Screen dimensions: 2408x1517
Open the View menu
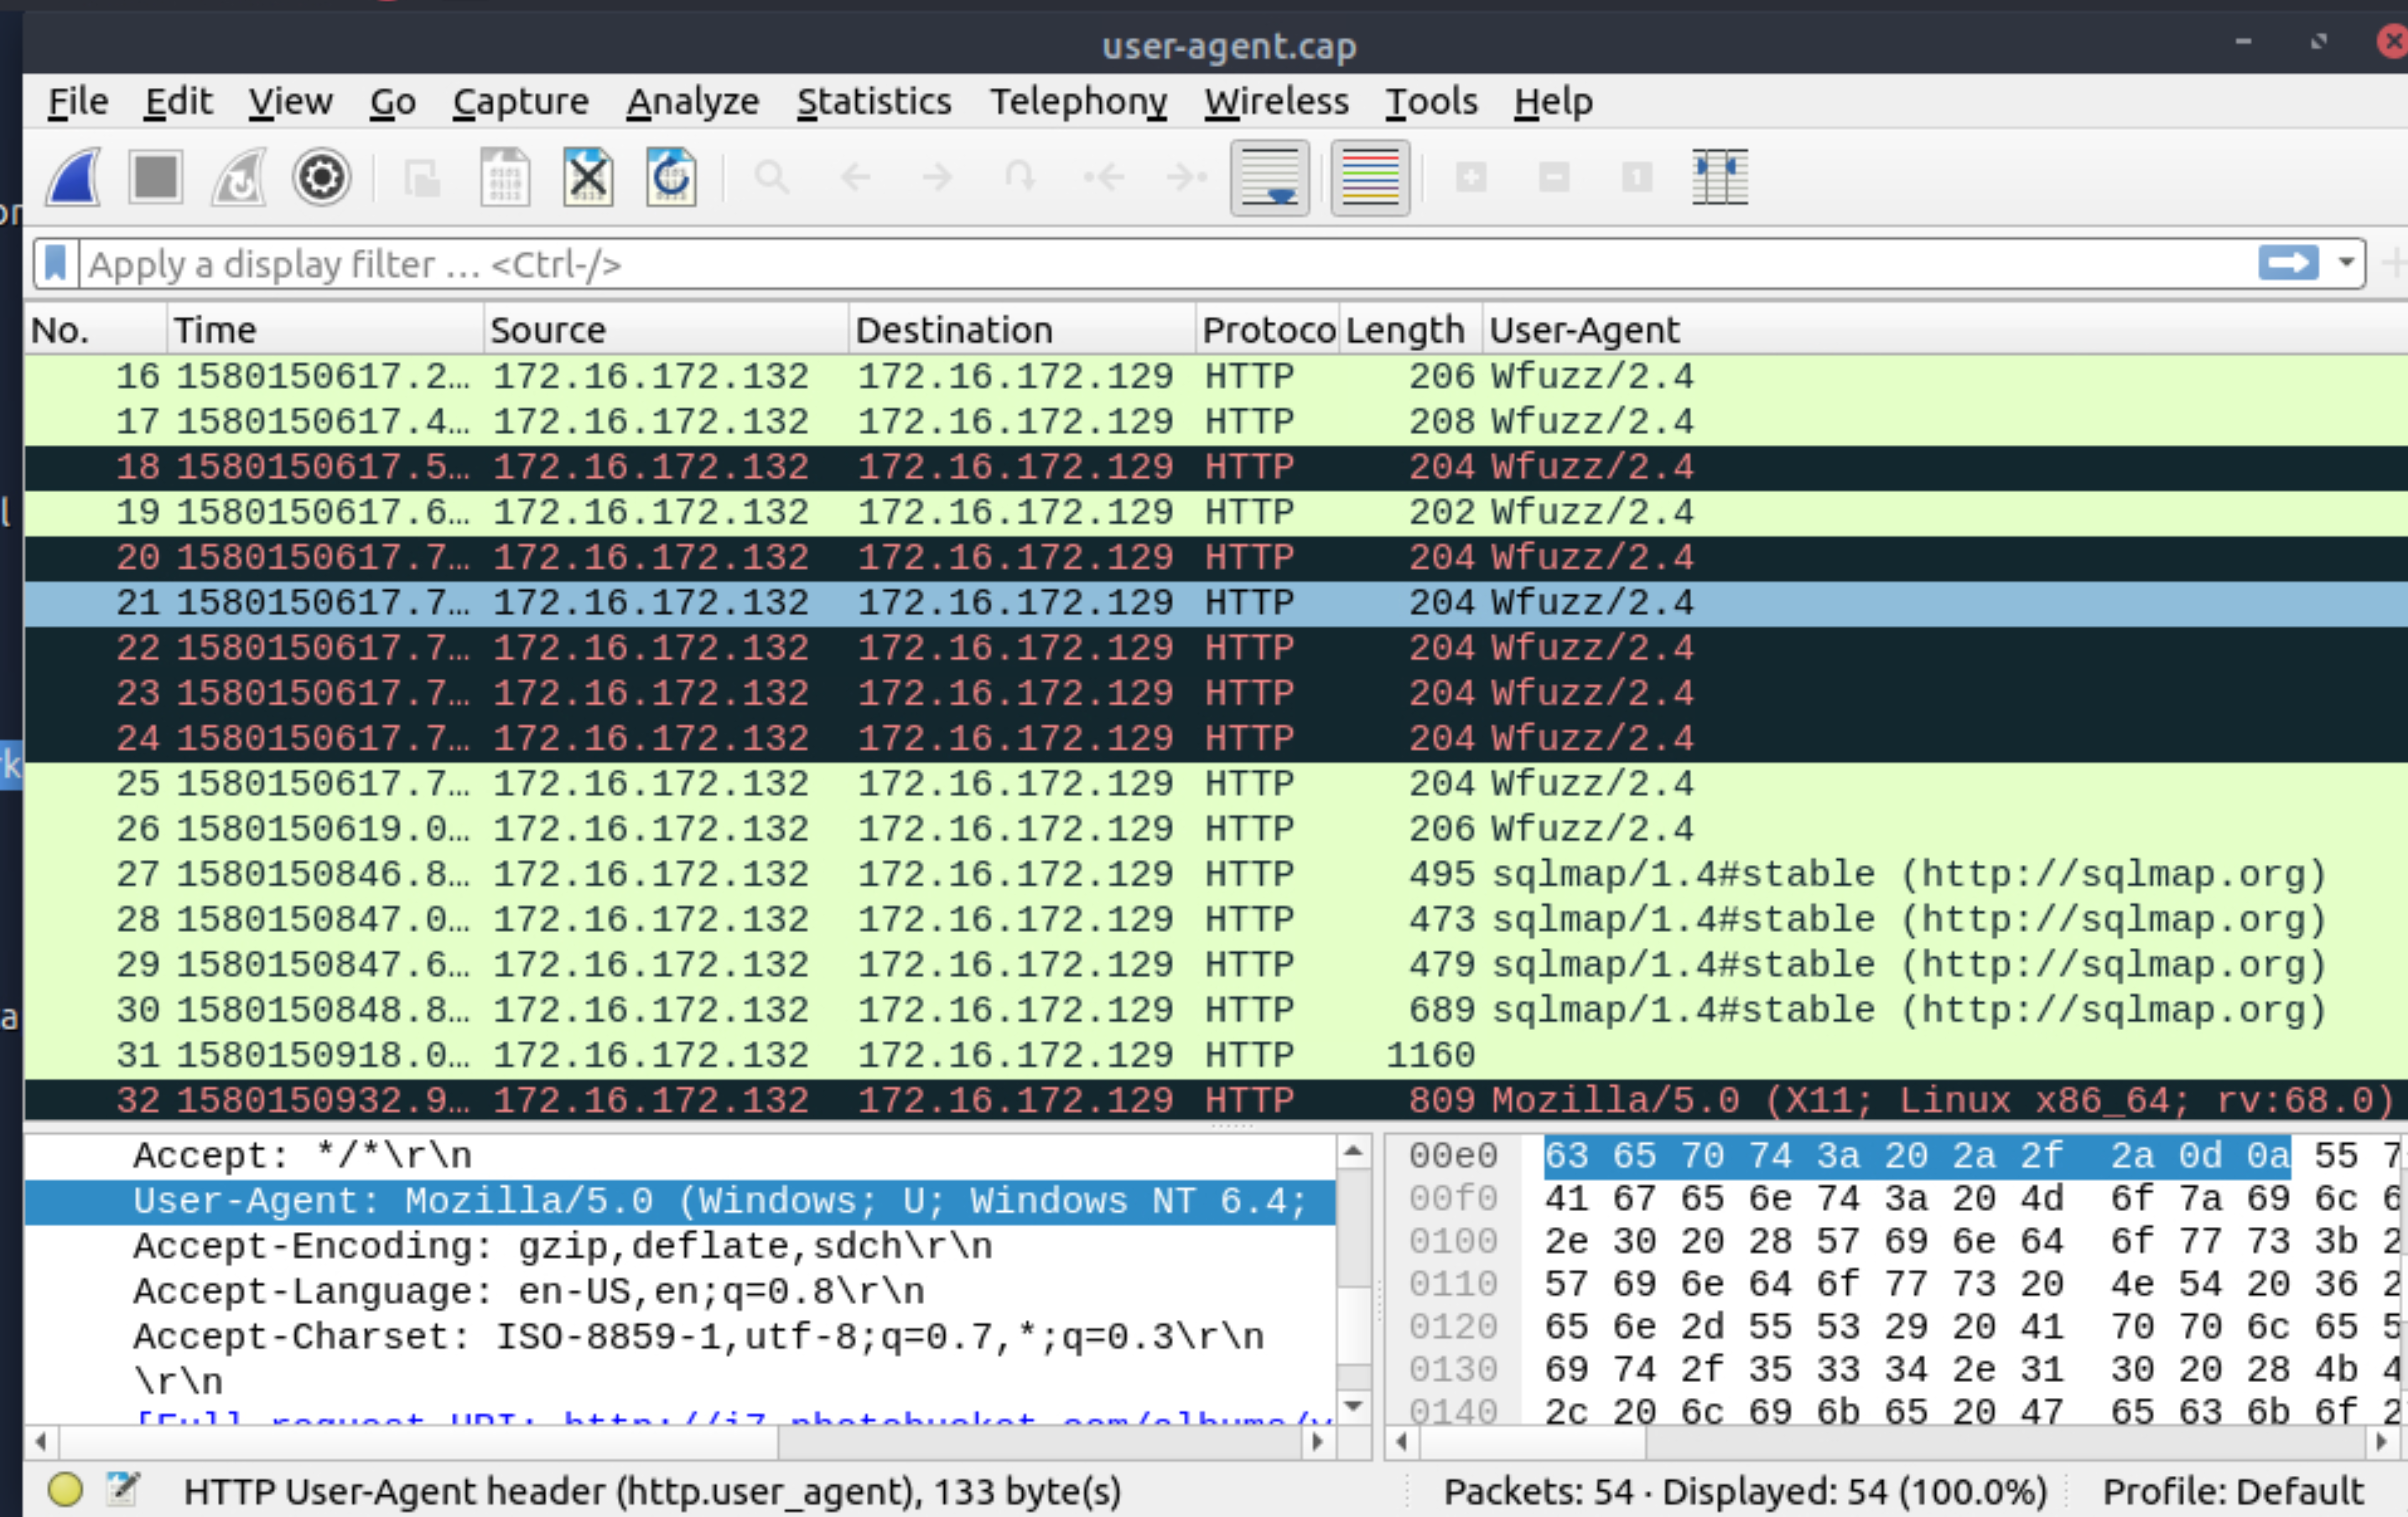tap(290, 102)
